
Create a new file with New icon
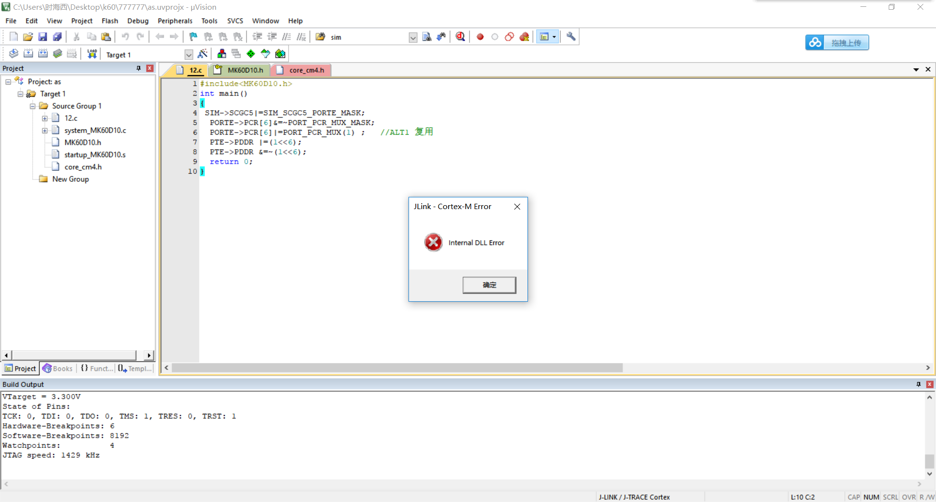tap(14, 37)
